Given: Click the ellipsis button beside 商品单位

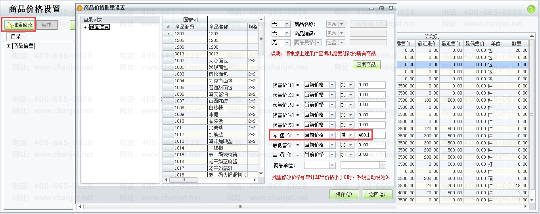Looking at the screenshot, I should click(x=383, y=165).
